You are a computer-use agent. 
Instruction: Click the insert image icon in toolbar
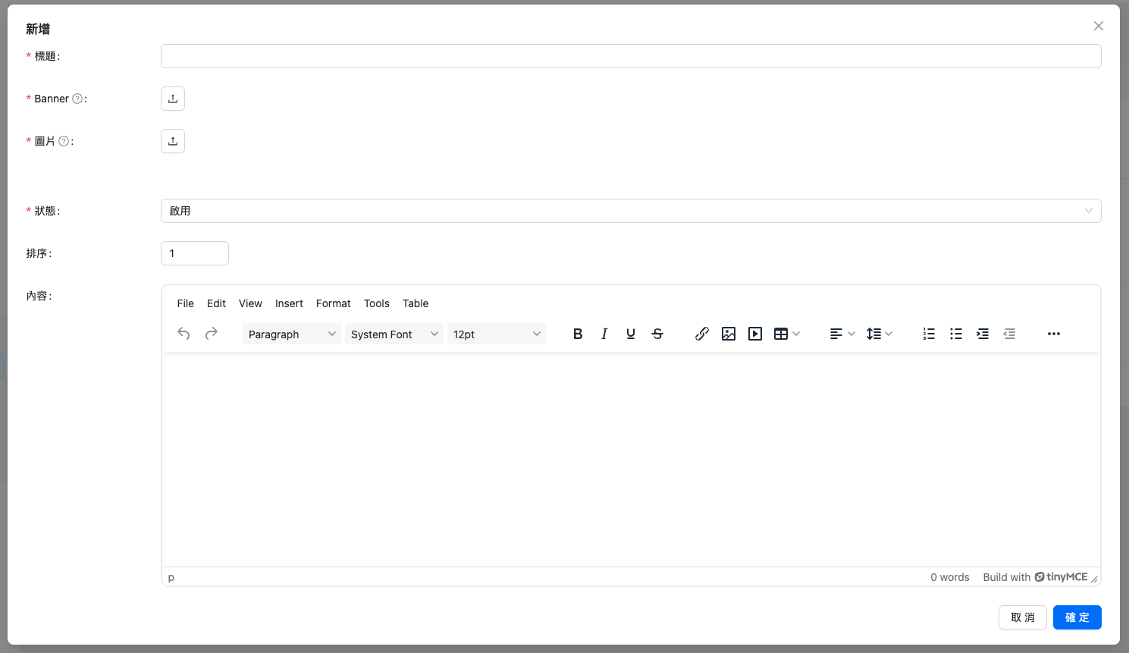tap(729, 334)
